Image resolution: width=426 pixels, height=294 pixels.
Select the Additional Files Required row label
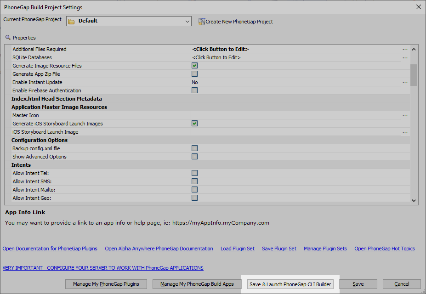tap(40, 49)
